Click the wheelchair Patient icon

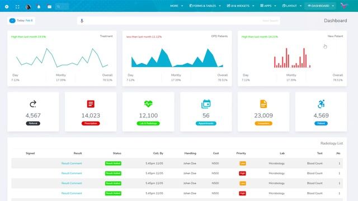(x=321, y=104)
